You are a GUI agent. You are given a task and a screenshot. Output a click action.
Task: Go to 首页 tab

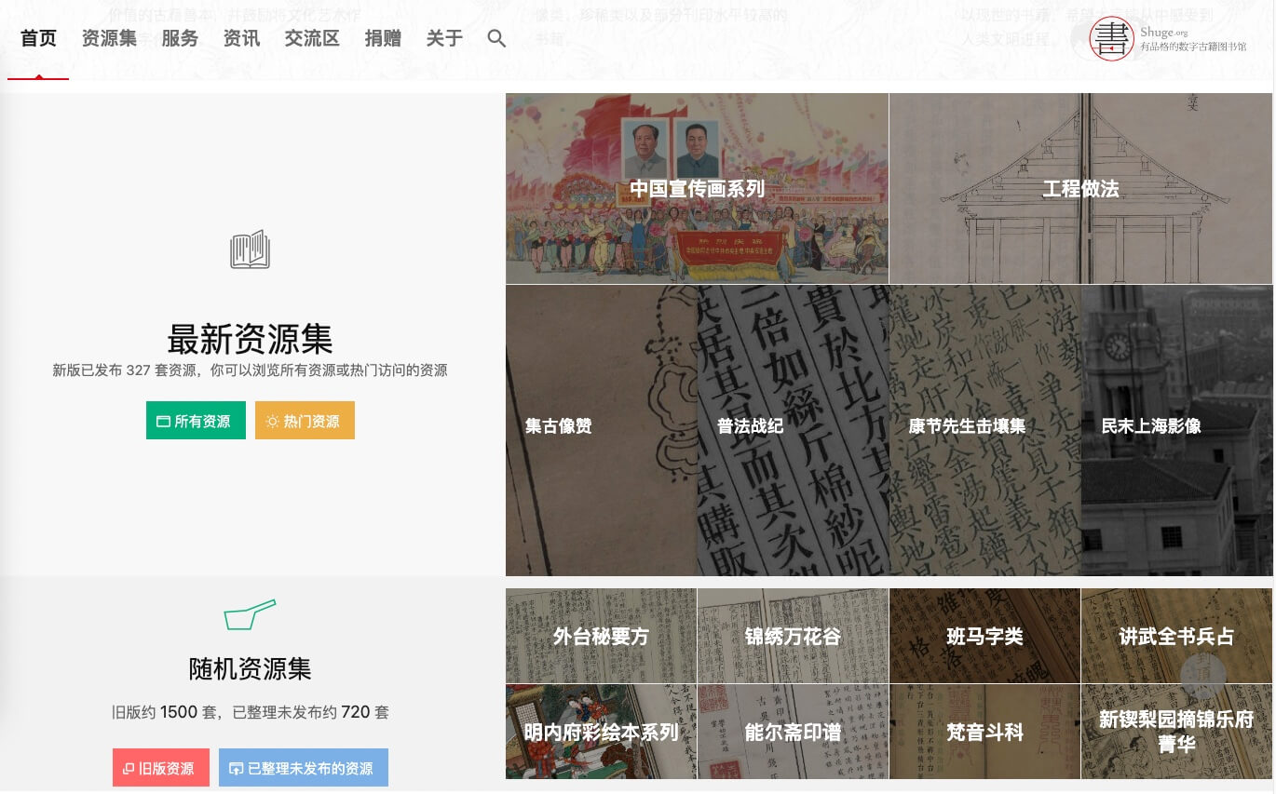[x=38, y=38]
